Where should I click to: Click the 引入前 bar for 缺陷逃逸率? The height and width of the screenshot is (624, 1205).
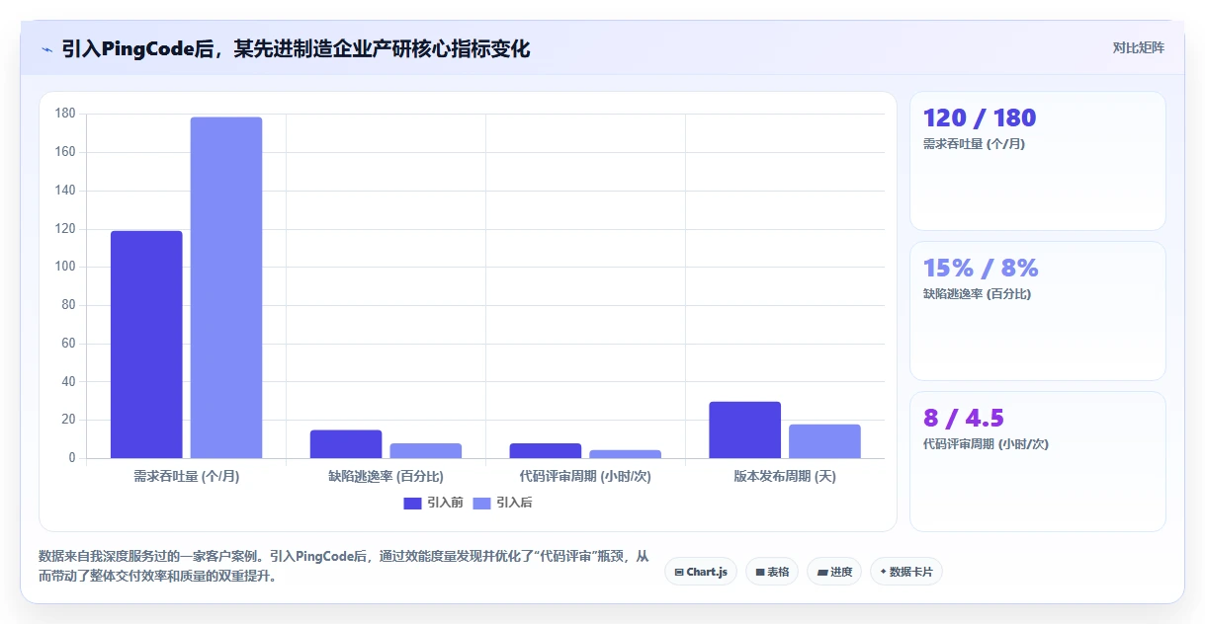click(346, 444)
